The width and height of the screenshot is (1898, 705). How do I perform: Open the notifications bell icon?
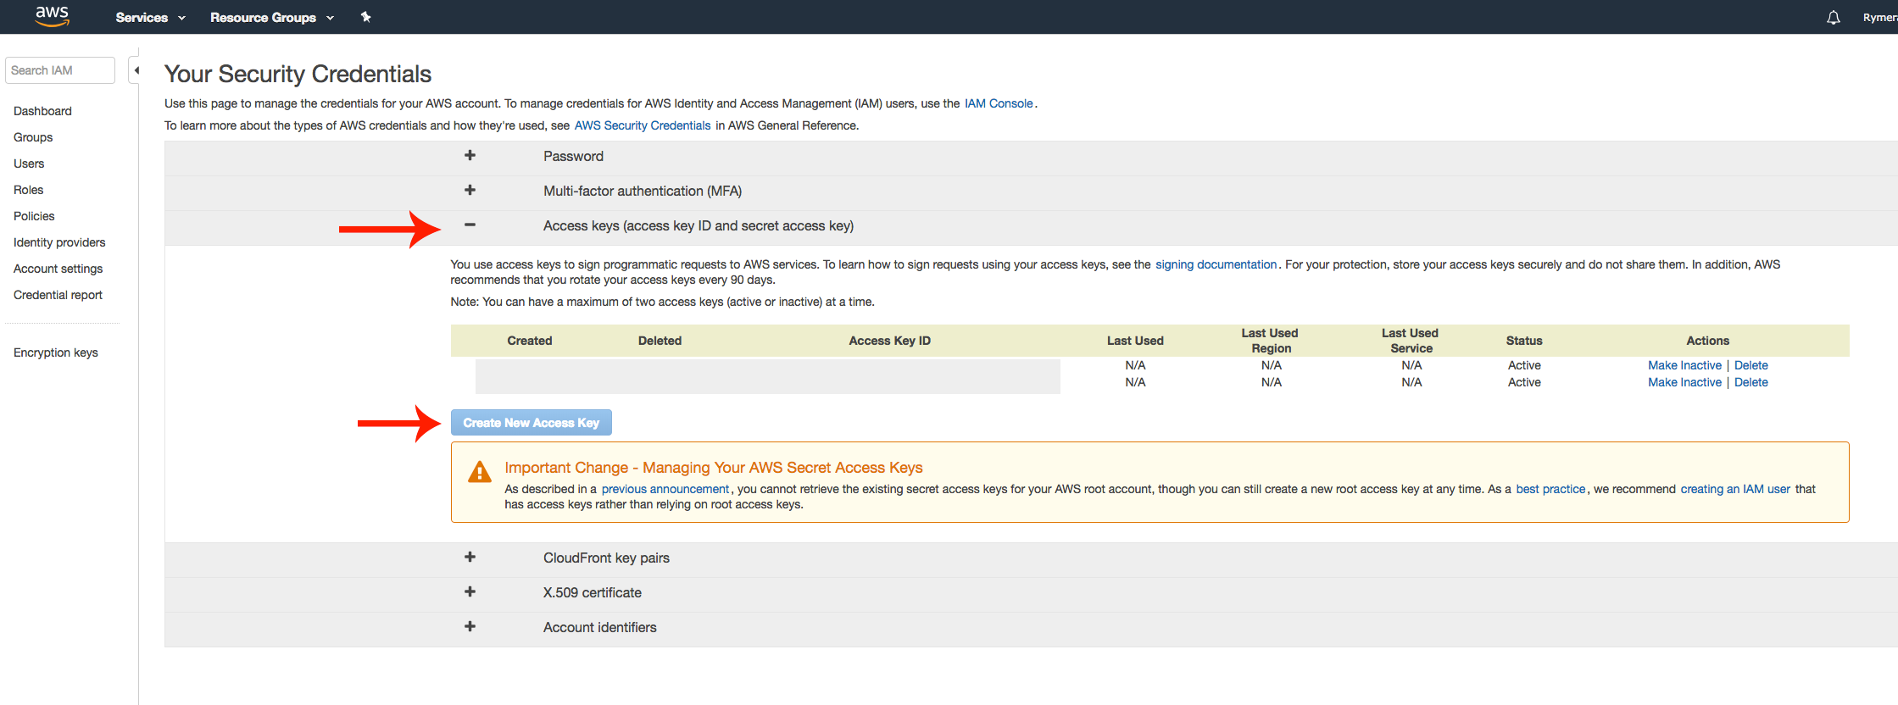coord(1833,17)
